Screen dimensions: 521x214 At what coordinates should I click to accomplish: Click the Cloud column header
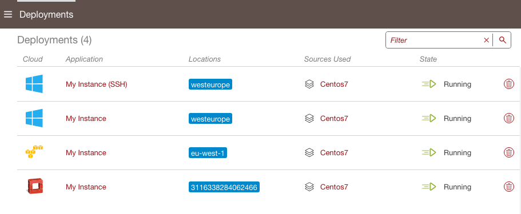coord(33,59)
